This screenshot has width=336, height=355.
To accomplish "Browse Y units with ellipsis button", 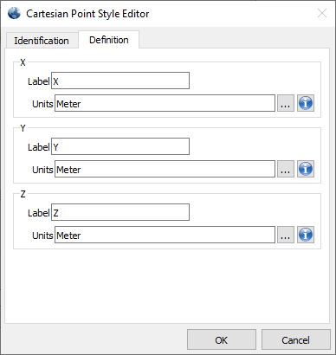I will [x=286, y=169].
